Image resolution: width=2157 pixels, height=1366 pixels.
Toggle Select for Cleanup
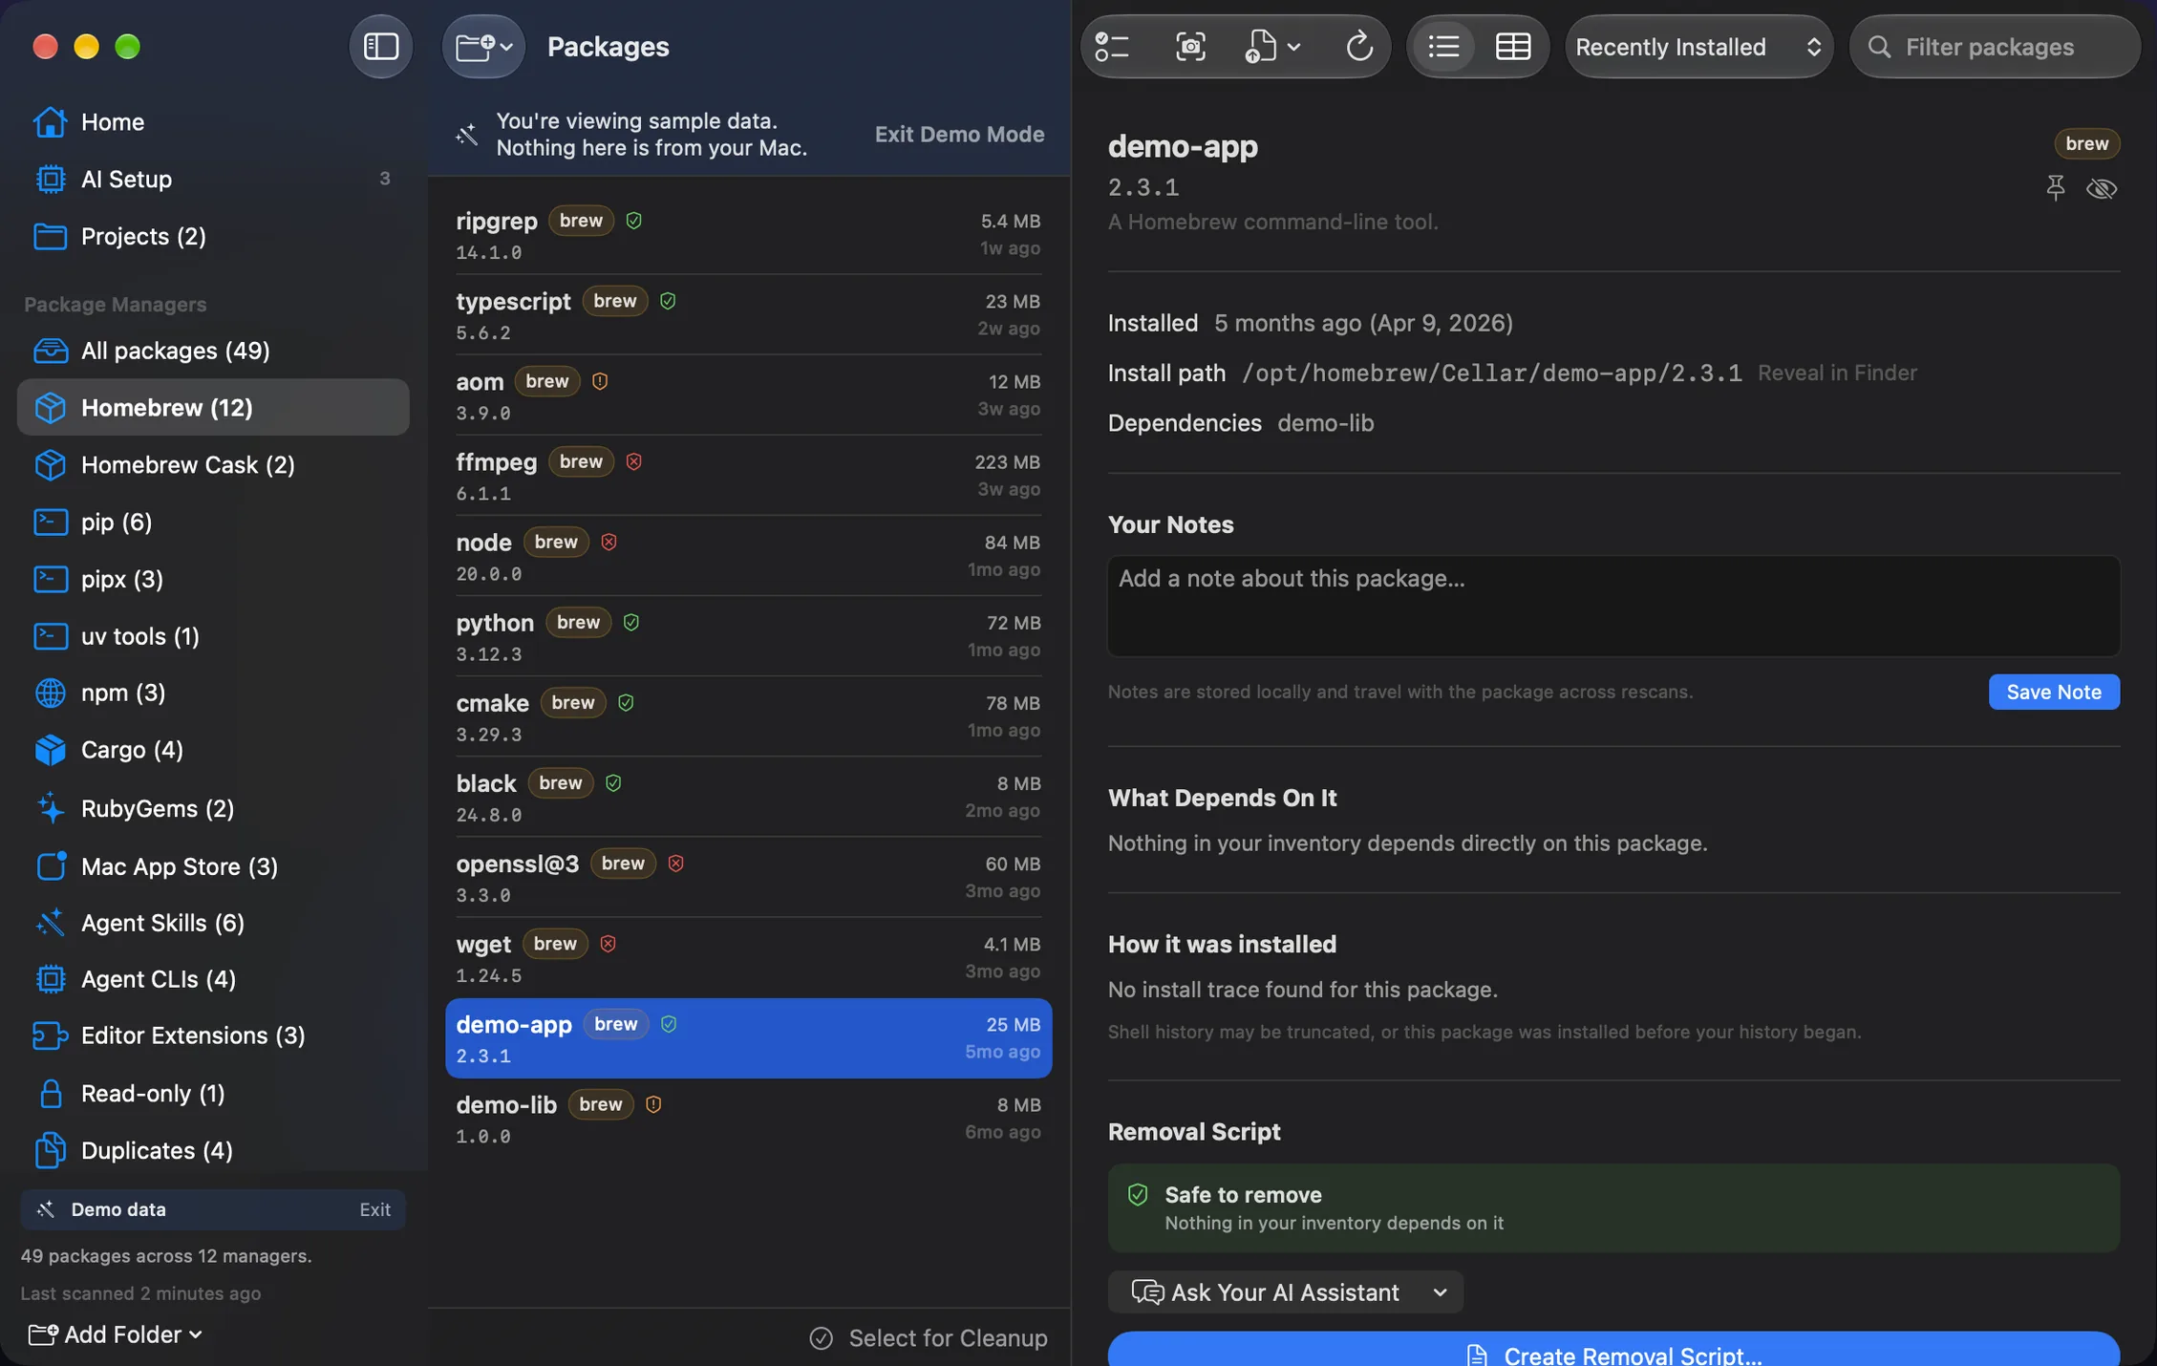tap(928, 1337)
